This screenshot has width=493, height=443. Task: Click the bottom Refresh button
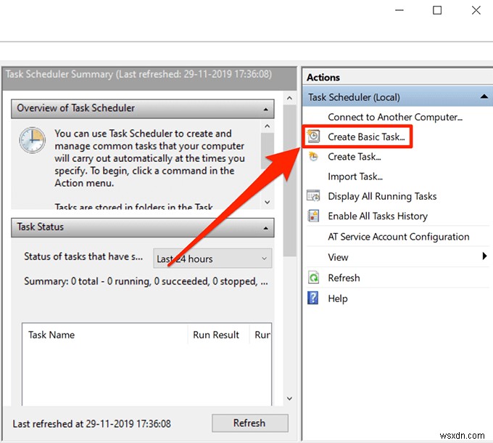(249, 423)
